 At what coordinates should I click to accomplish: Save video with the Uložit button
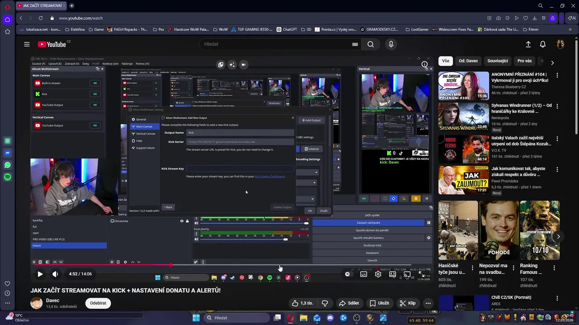point(379,303)
